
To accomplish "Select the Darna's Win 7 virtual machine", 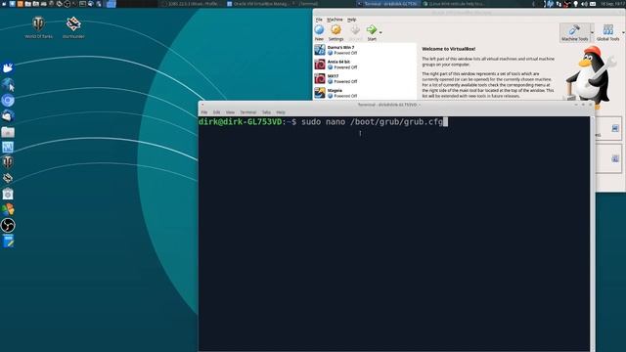I will [x=365, y=50].
